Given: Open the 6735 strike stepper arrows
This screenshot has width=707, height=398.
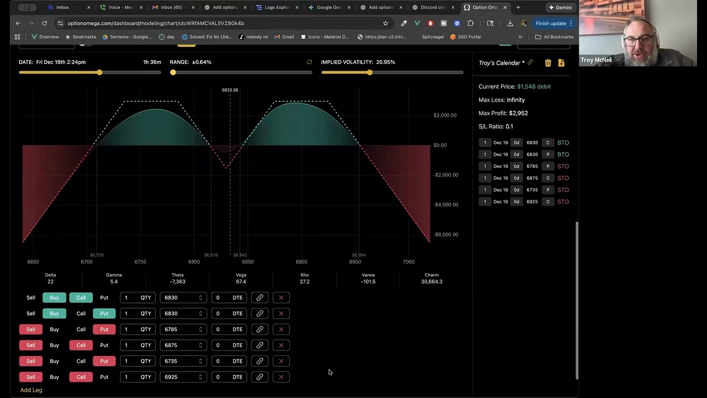Looking at the screenshot, I should point(201,361).
